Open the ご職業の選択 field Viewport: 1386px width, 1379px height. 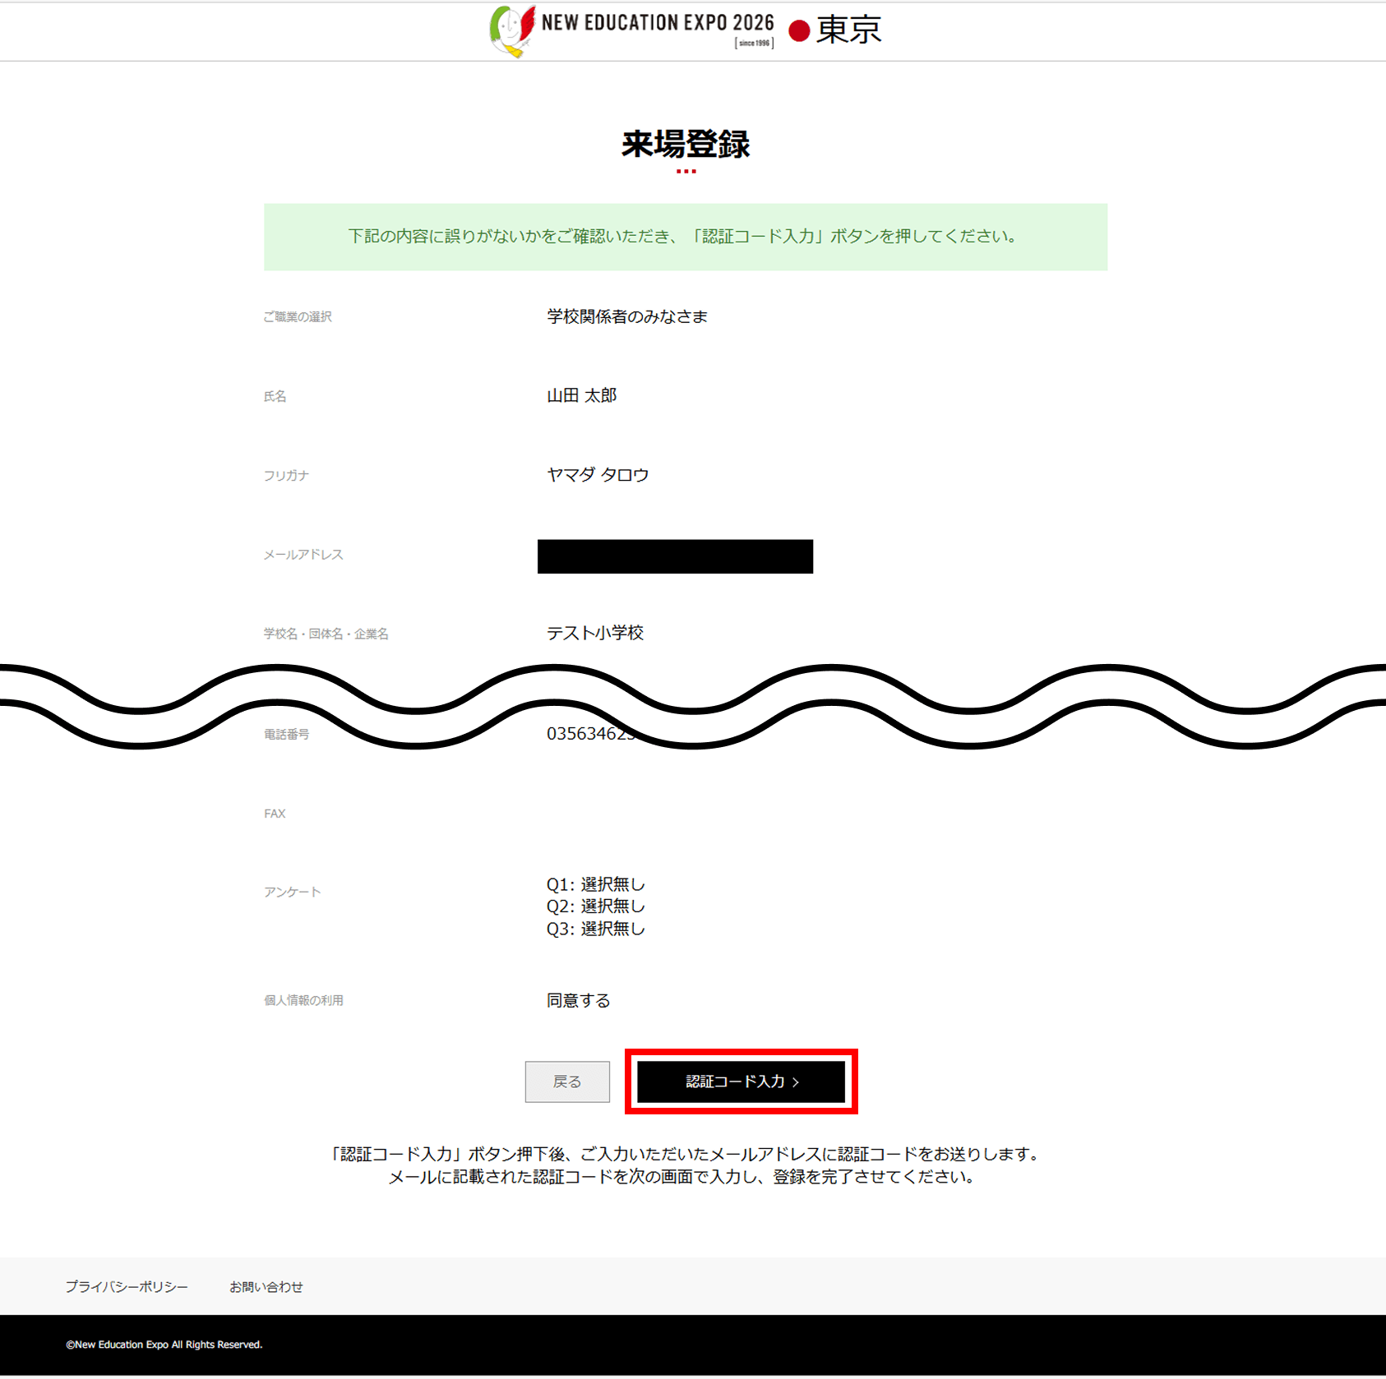297,316
